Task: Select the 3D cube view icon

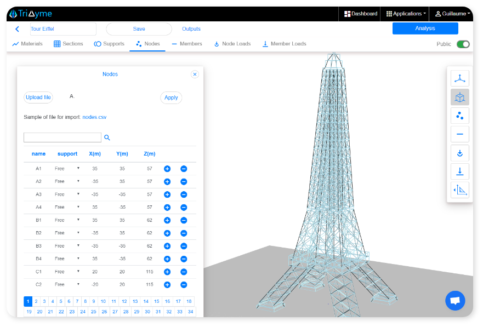Action: pos(459,97)
